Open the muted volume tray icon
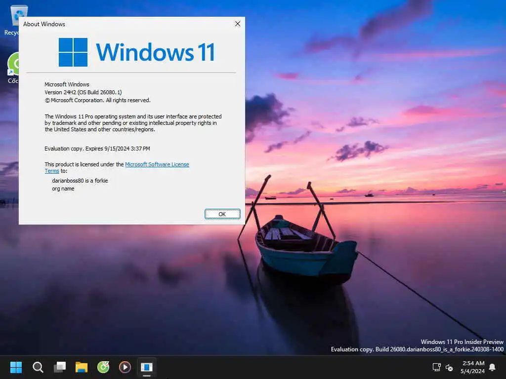506x379 pixels. pos(449,367)
